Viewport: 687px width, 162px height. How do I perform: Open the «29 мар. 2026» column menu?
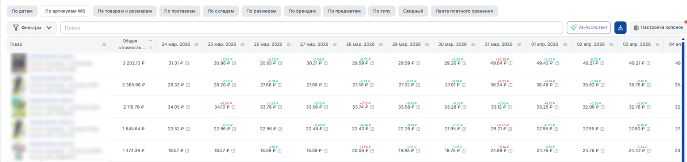point(428,45)
